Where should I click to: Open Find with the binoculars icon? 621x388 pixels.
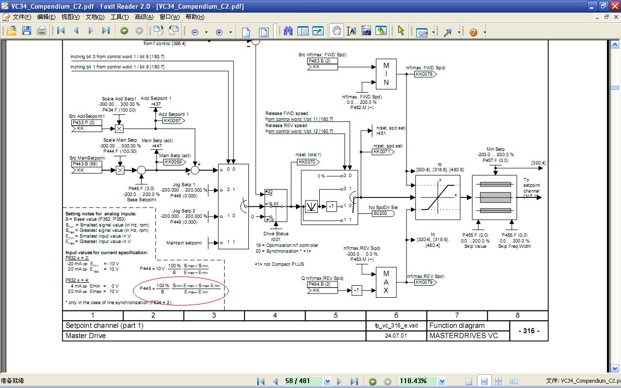tap(288, 31)
